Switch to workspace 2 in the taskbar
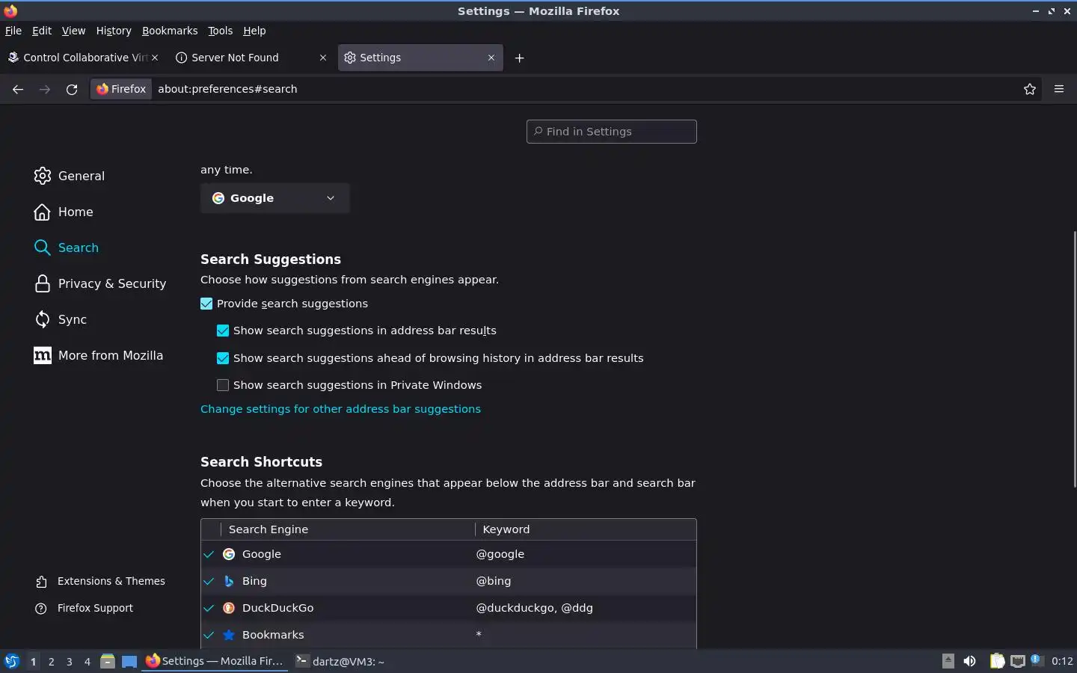Screen dimensions: 1077x673 (51, 662)
